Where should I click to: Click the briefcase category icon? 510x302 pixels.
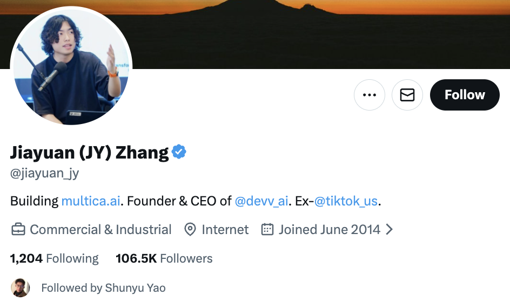coord(18,230)
